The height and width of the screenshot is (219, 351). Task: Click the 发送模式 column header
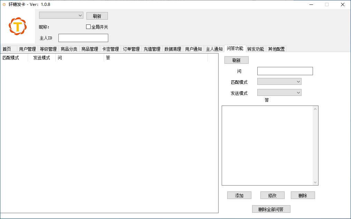click(x=41, y=58)
